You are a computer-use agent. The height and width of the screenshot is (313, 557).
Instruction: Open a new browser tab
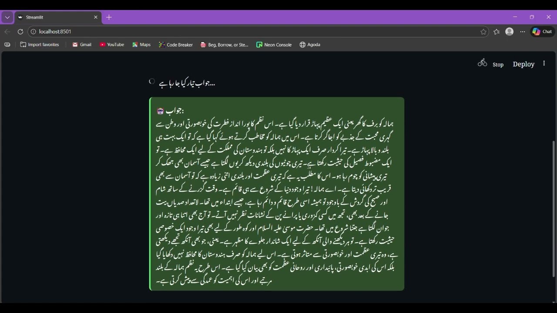(x=109, y=17)
